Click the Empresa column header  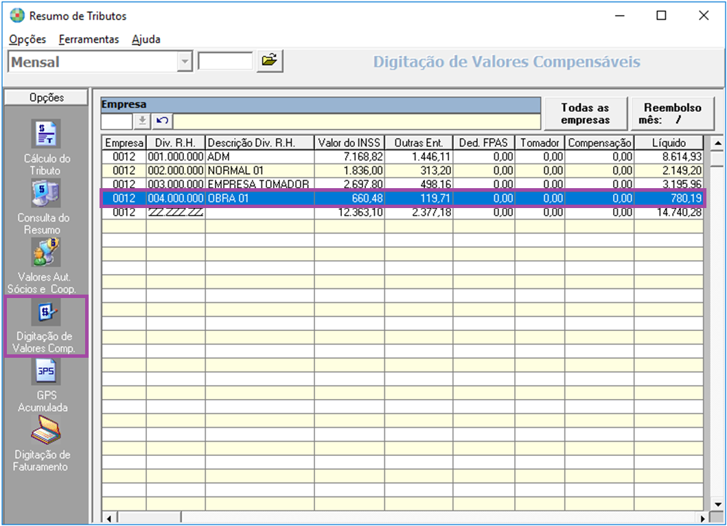(124, 142)
